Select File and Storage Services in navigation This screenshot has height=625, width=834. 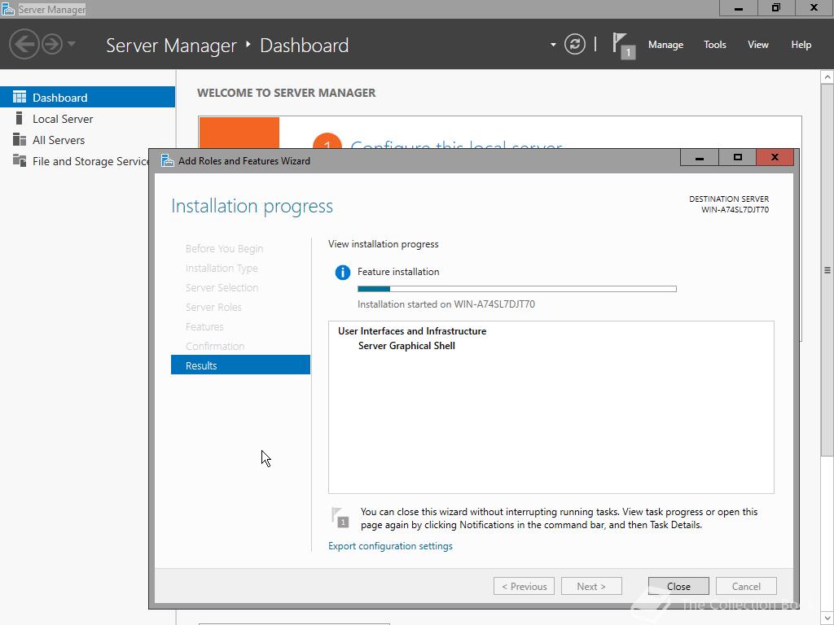74,161
